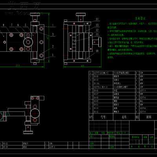Viewport: 157px width, 157px height.
Task: Pick part label 3 in the front view
Action: (x=53, y=35)
